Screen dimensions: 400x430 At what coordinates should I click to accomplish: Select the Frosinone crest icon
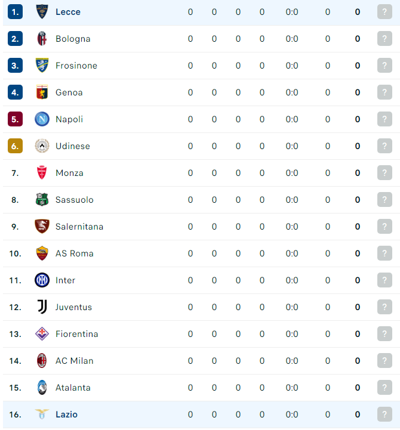42,65
